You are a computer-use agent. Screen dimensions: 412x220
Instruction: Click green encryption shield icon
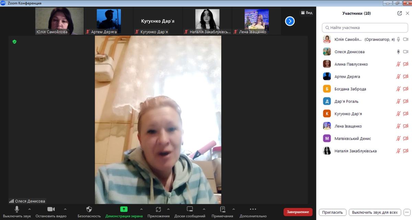pyautogui.click(x=14, y=42)
